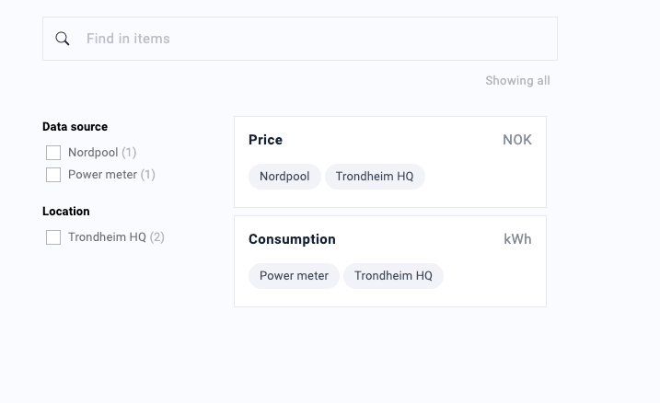The height and width of the screenshot is (403, 660).
Task: Click the Trondheim HQ tag in Consumption card
Action: click(x=393, y=276)
